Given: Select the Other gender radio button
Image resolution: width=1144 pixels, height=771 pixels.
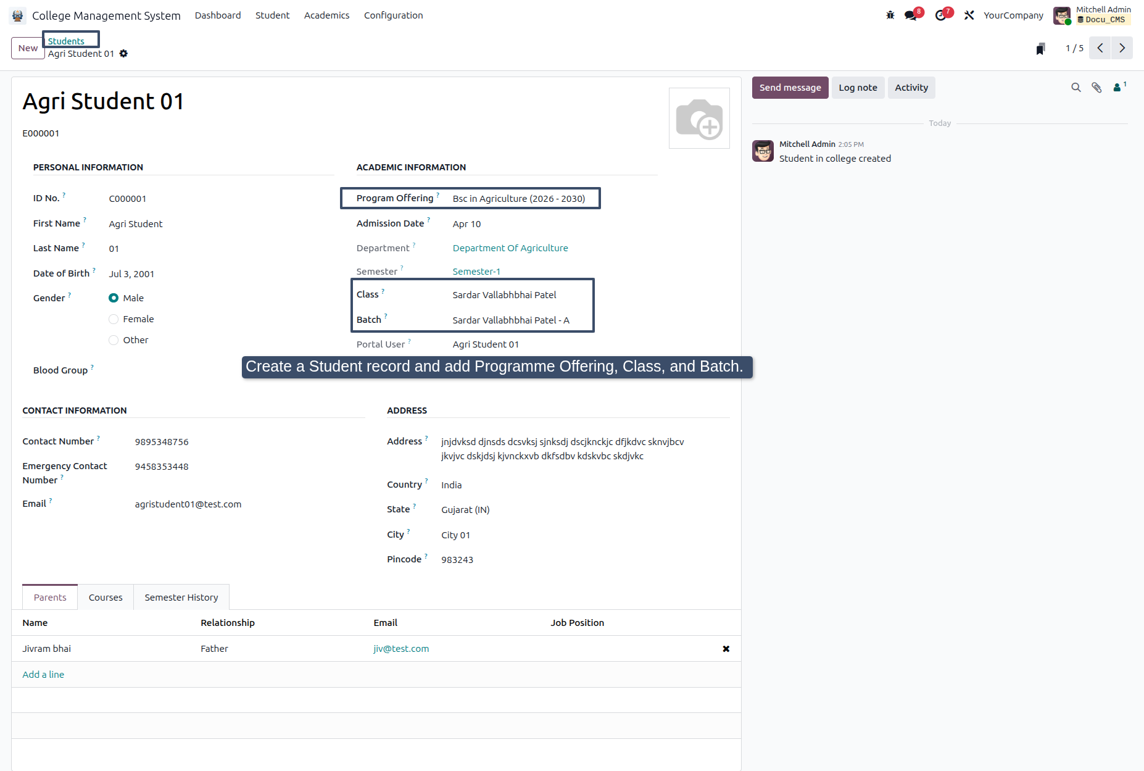Looking at the screenshot, I should pyautogui.click(x=114, y=340).
